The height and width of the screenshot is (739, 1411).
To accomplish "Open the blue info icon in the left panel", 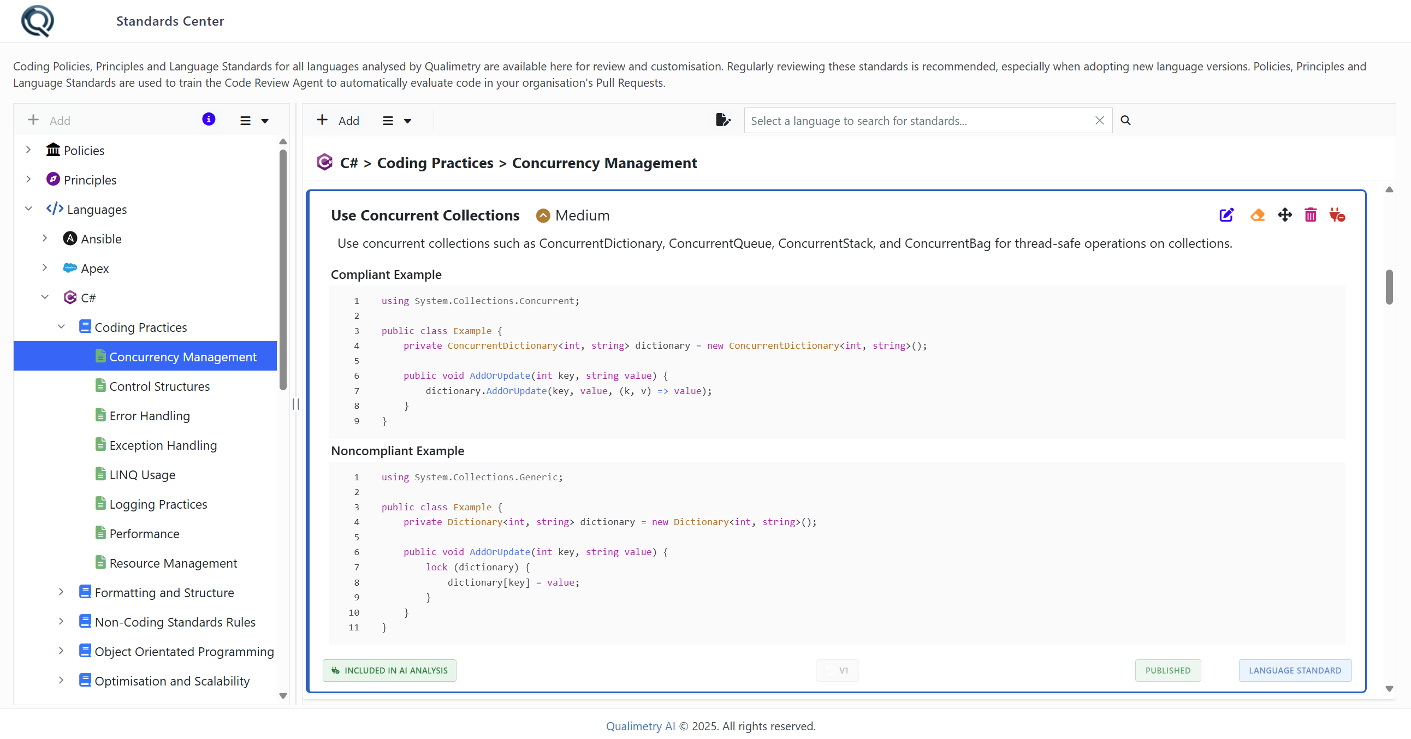I will tap(208, 119).
